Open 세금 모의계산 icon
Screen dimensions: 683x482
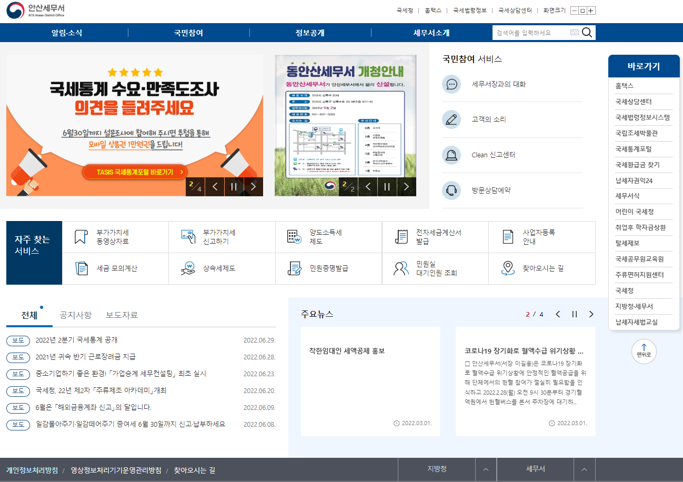[x=82, y=268]
